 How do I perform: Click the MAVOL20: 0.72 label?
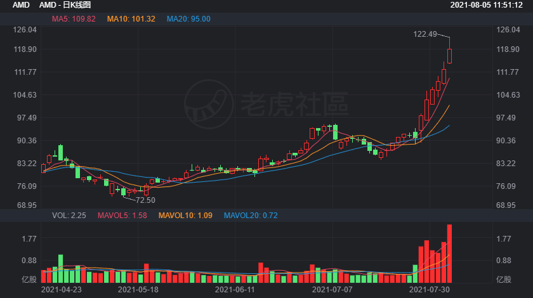point(251,216)
